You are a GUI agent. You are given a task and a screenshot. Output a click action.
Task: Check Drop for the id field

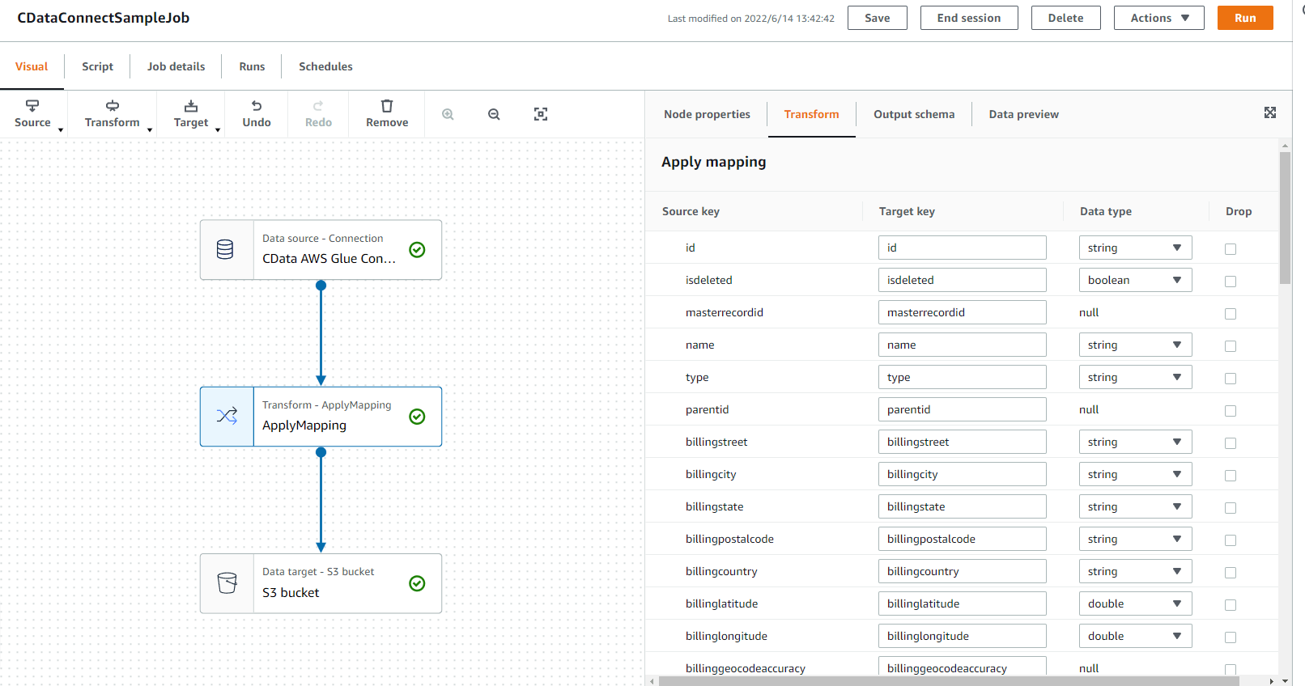click(x=1231, y=249)
